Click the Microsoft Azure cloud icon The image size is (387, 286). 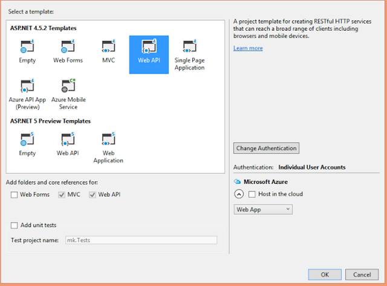238,182
